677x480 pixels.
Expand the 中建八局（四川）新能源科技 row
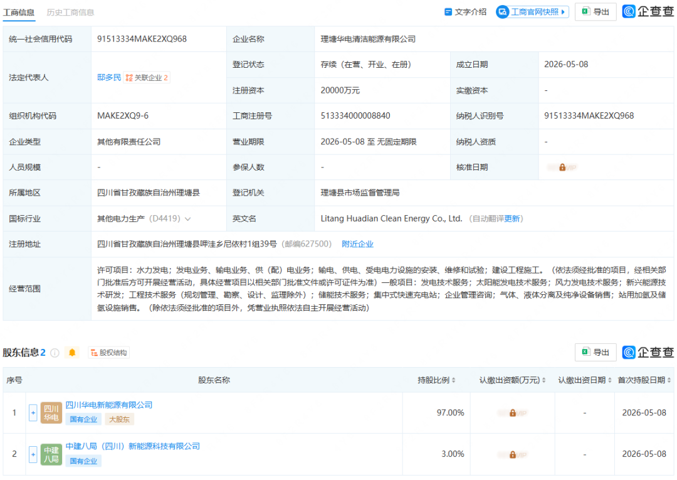click(33, 454)
